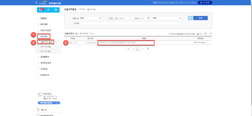Expand the 계약정보공개 menu
Screen dimensions: 252x116
point(46,63)
